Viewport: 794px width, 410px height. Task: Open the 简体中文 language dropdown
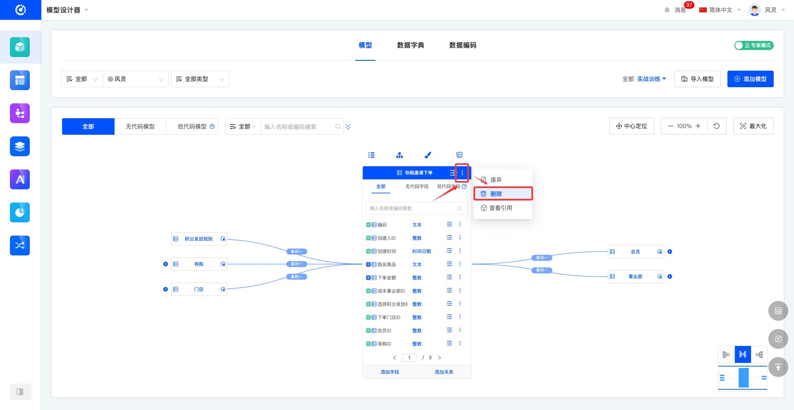720,10
